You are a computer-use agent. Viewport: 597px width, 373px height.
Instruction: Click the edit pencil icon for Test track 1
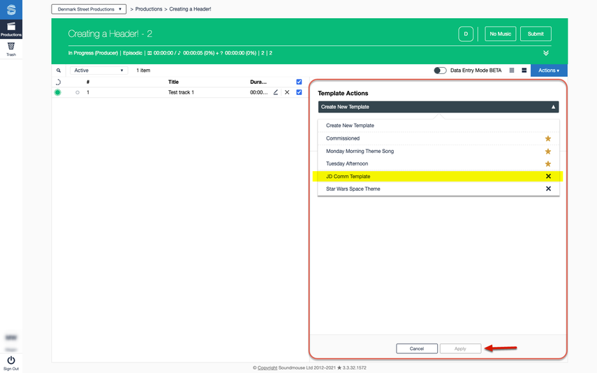[276, 92]
